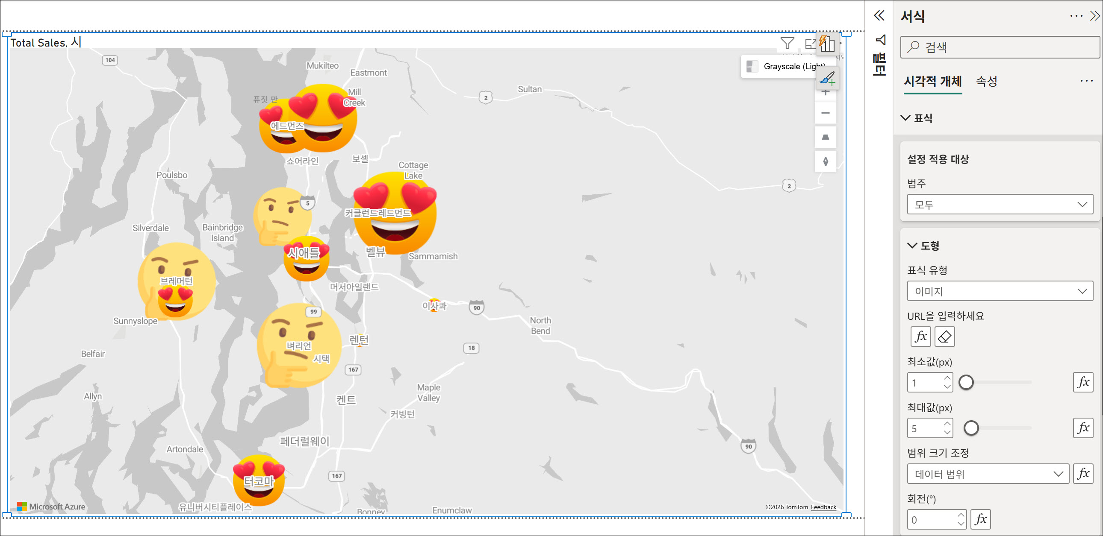Screen dimensions: 1103x536
Task: Open the build visual chart icon
Action: tap(827, 44)
